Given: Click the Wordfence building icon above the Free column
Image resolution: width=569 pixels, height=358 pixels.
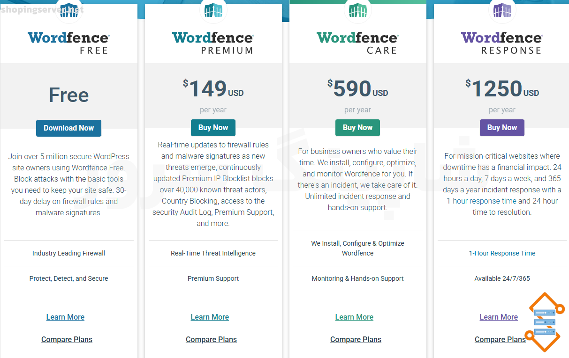Looking at the screenshot, I should (69, 9).
